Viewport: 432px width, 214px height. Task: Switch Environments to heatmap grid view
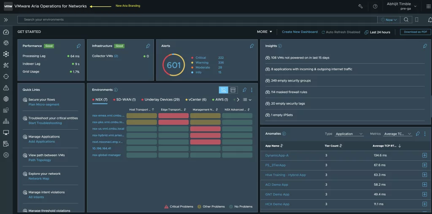tap(224, 90)
